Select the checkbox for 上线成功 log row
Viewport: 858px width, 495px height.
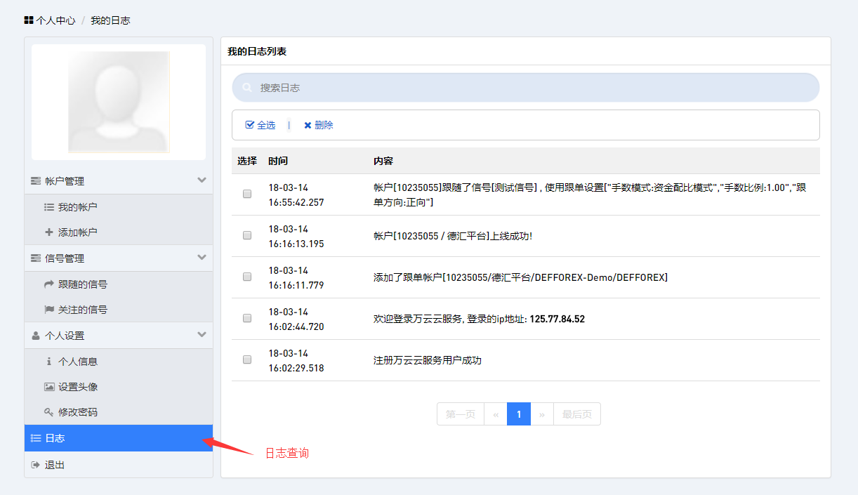coord(247,235)
